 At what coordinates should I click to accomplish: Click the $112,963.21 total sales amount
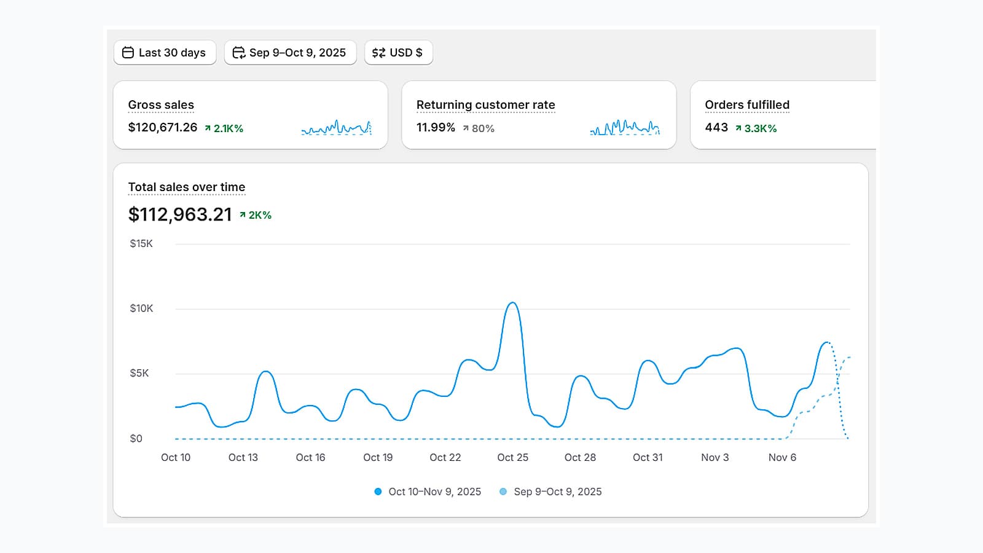tap(180, 214)
